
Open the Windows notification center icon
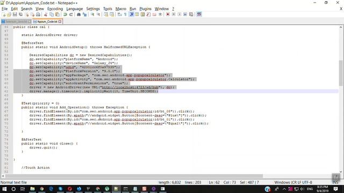pos(335,189)
